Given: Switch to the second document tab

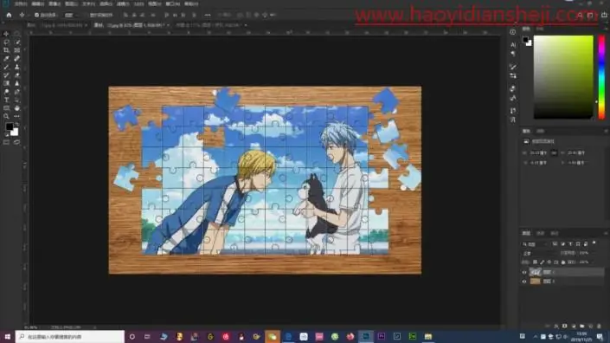Looking at the screenshot, I should pos(132,25).
